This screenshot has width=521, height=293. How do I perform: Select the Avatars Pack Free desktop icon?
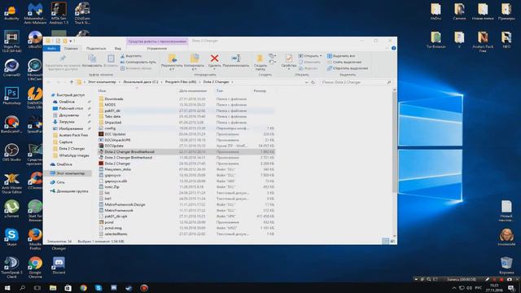click(483, 42)
